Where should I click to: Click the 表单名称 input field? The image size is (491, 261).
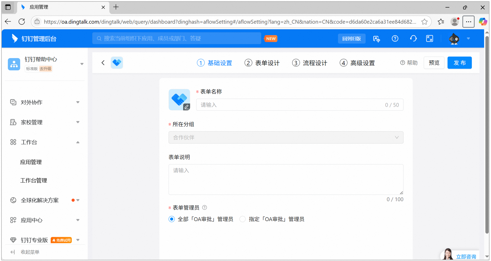tap(300, 105)
